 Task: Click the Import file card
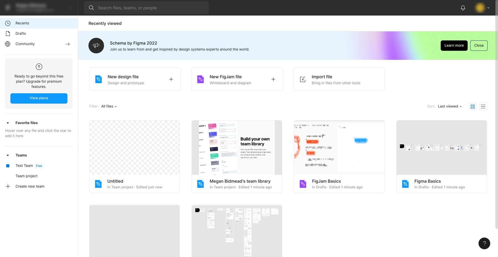coord(339,79)
